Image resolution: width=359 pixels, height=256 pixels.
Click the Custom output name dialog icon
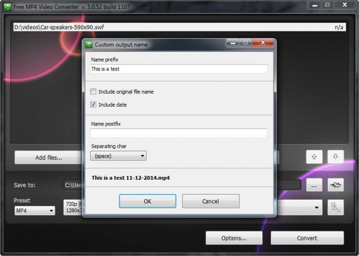[89, 44]
